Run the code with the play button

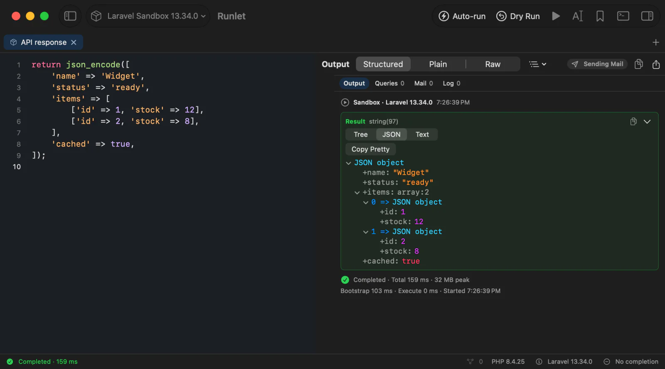click(556, 16)
